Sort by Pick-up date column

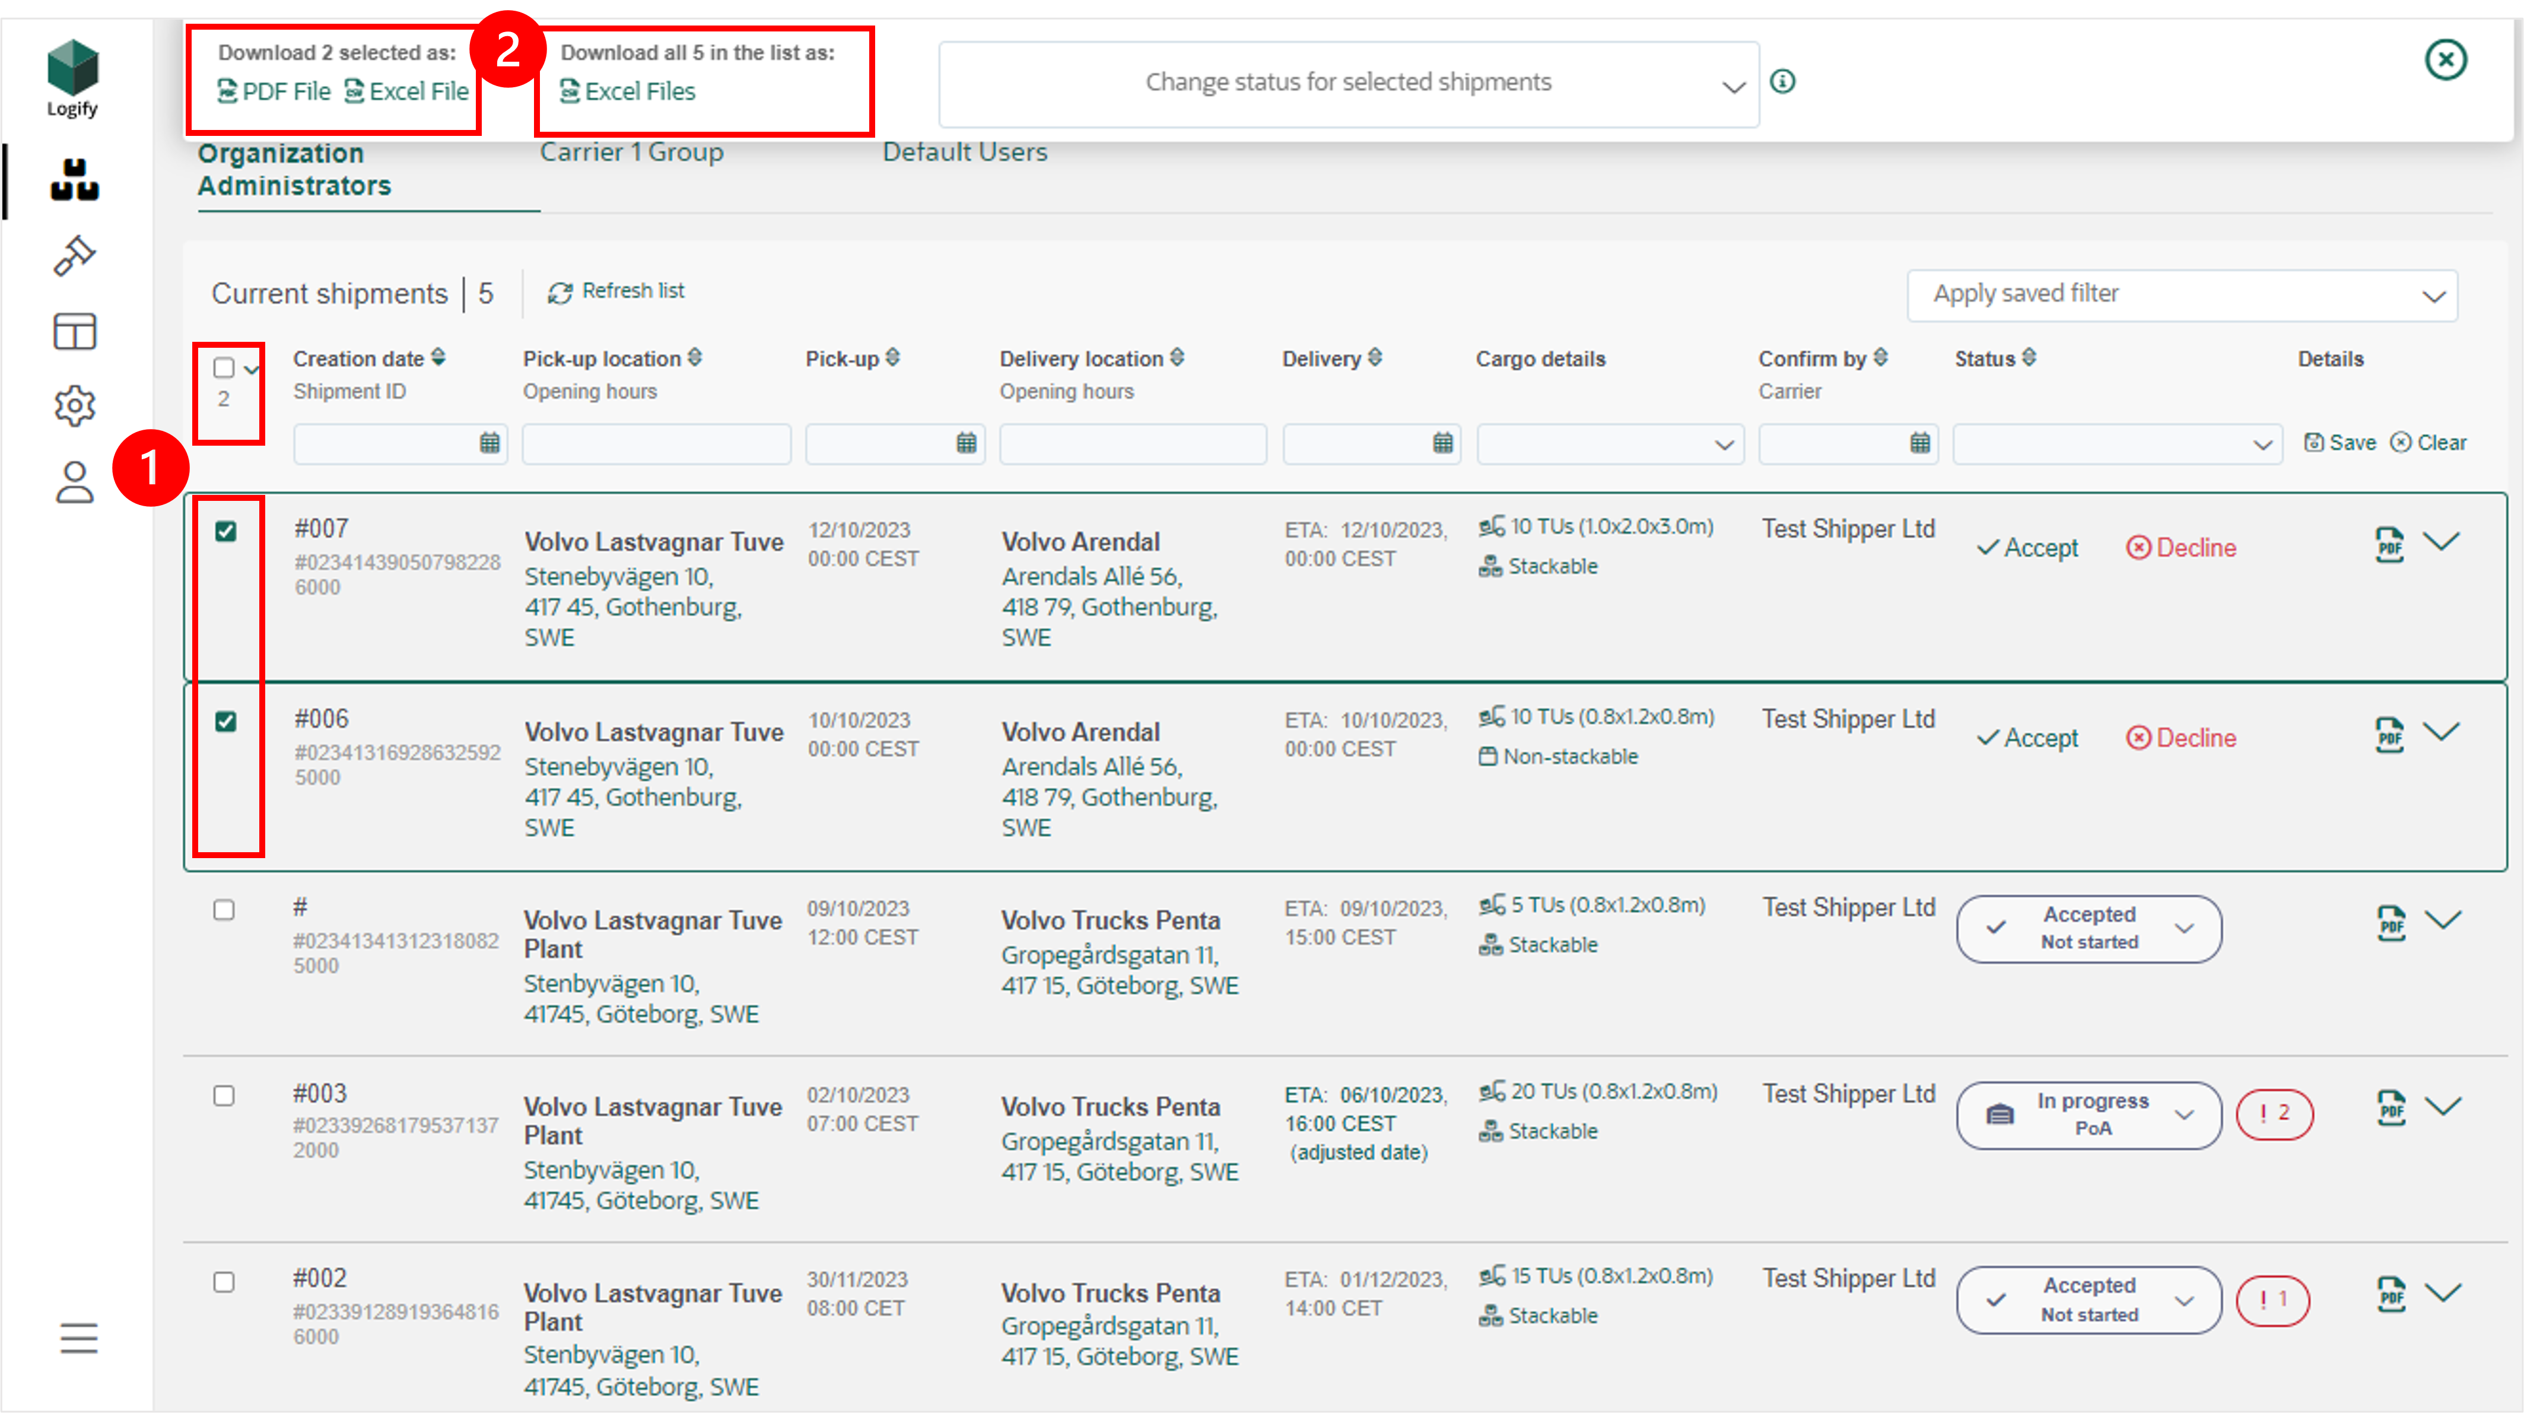[892, 358]
